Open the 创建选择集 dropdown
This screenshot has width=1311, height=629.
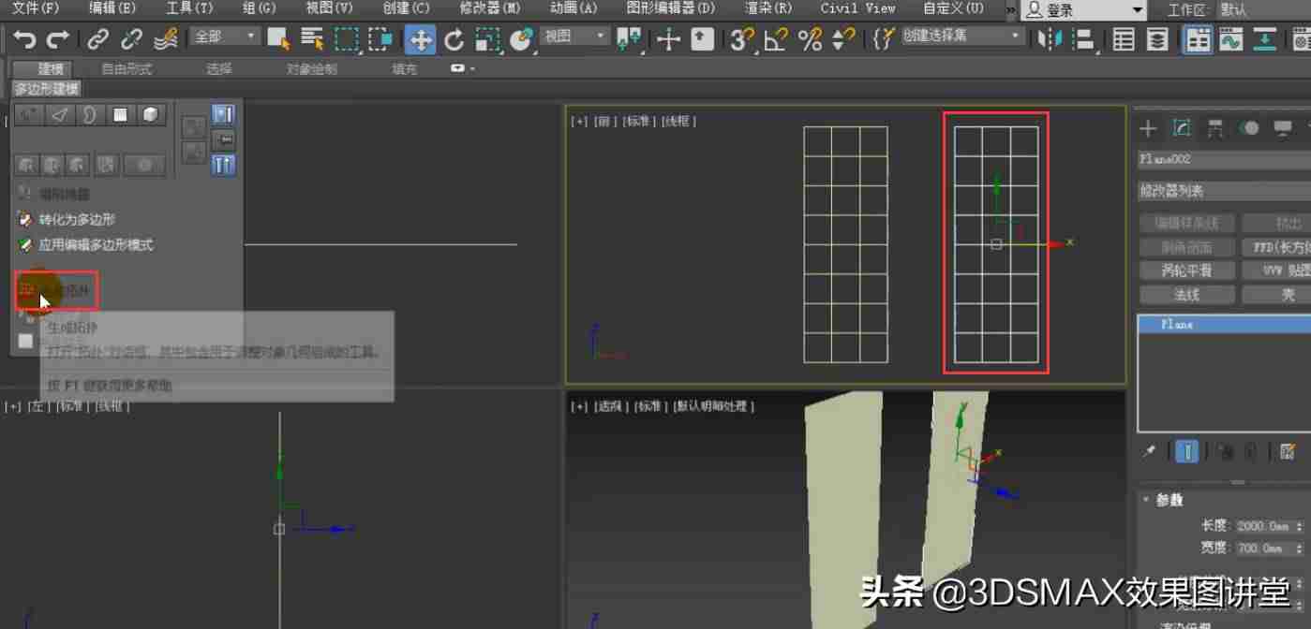[x=961, y=36]
